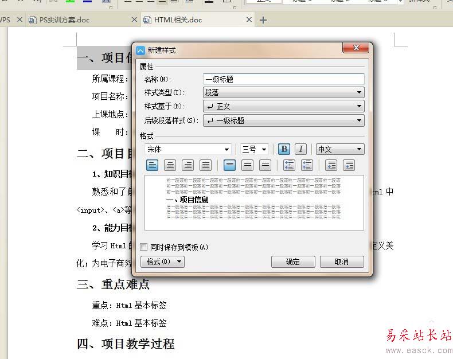This screenshot has width=453, height=359.
Task: Click the 项目名称 line in document
Action: 110,96
